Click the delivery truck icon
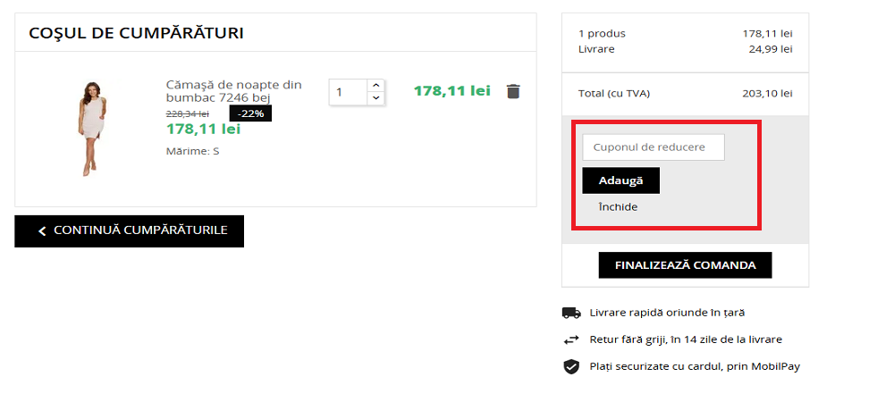894x402 pixels. coord(570,313)
